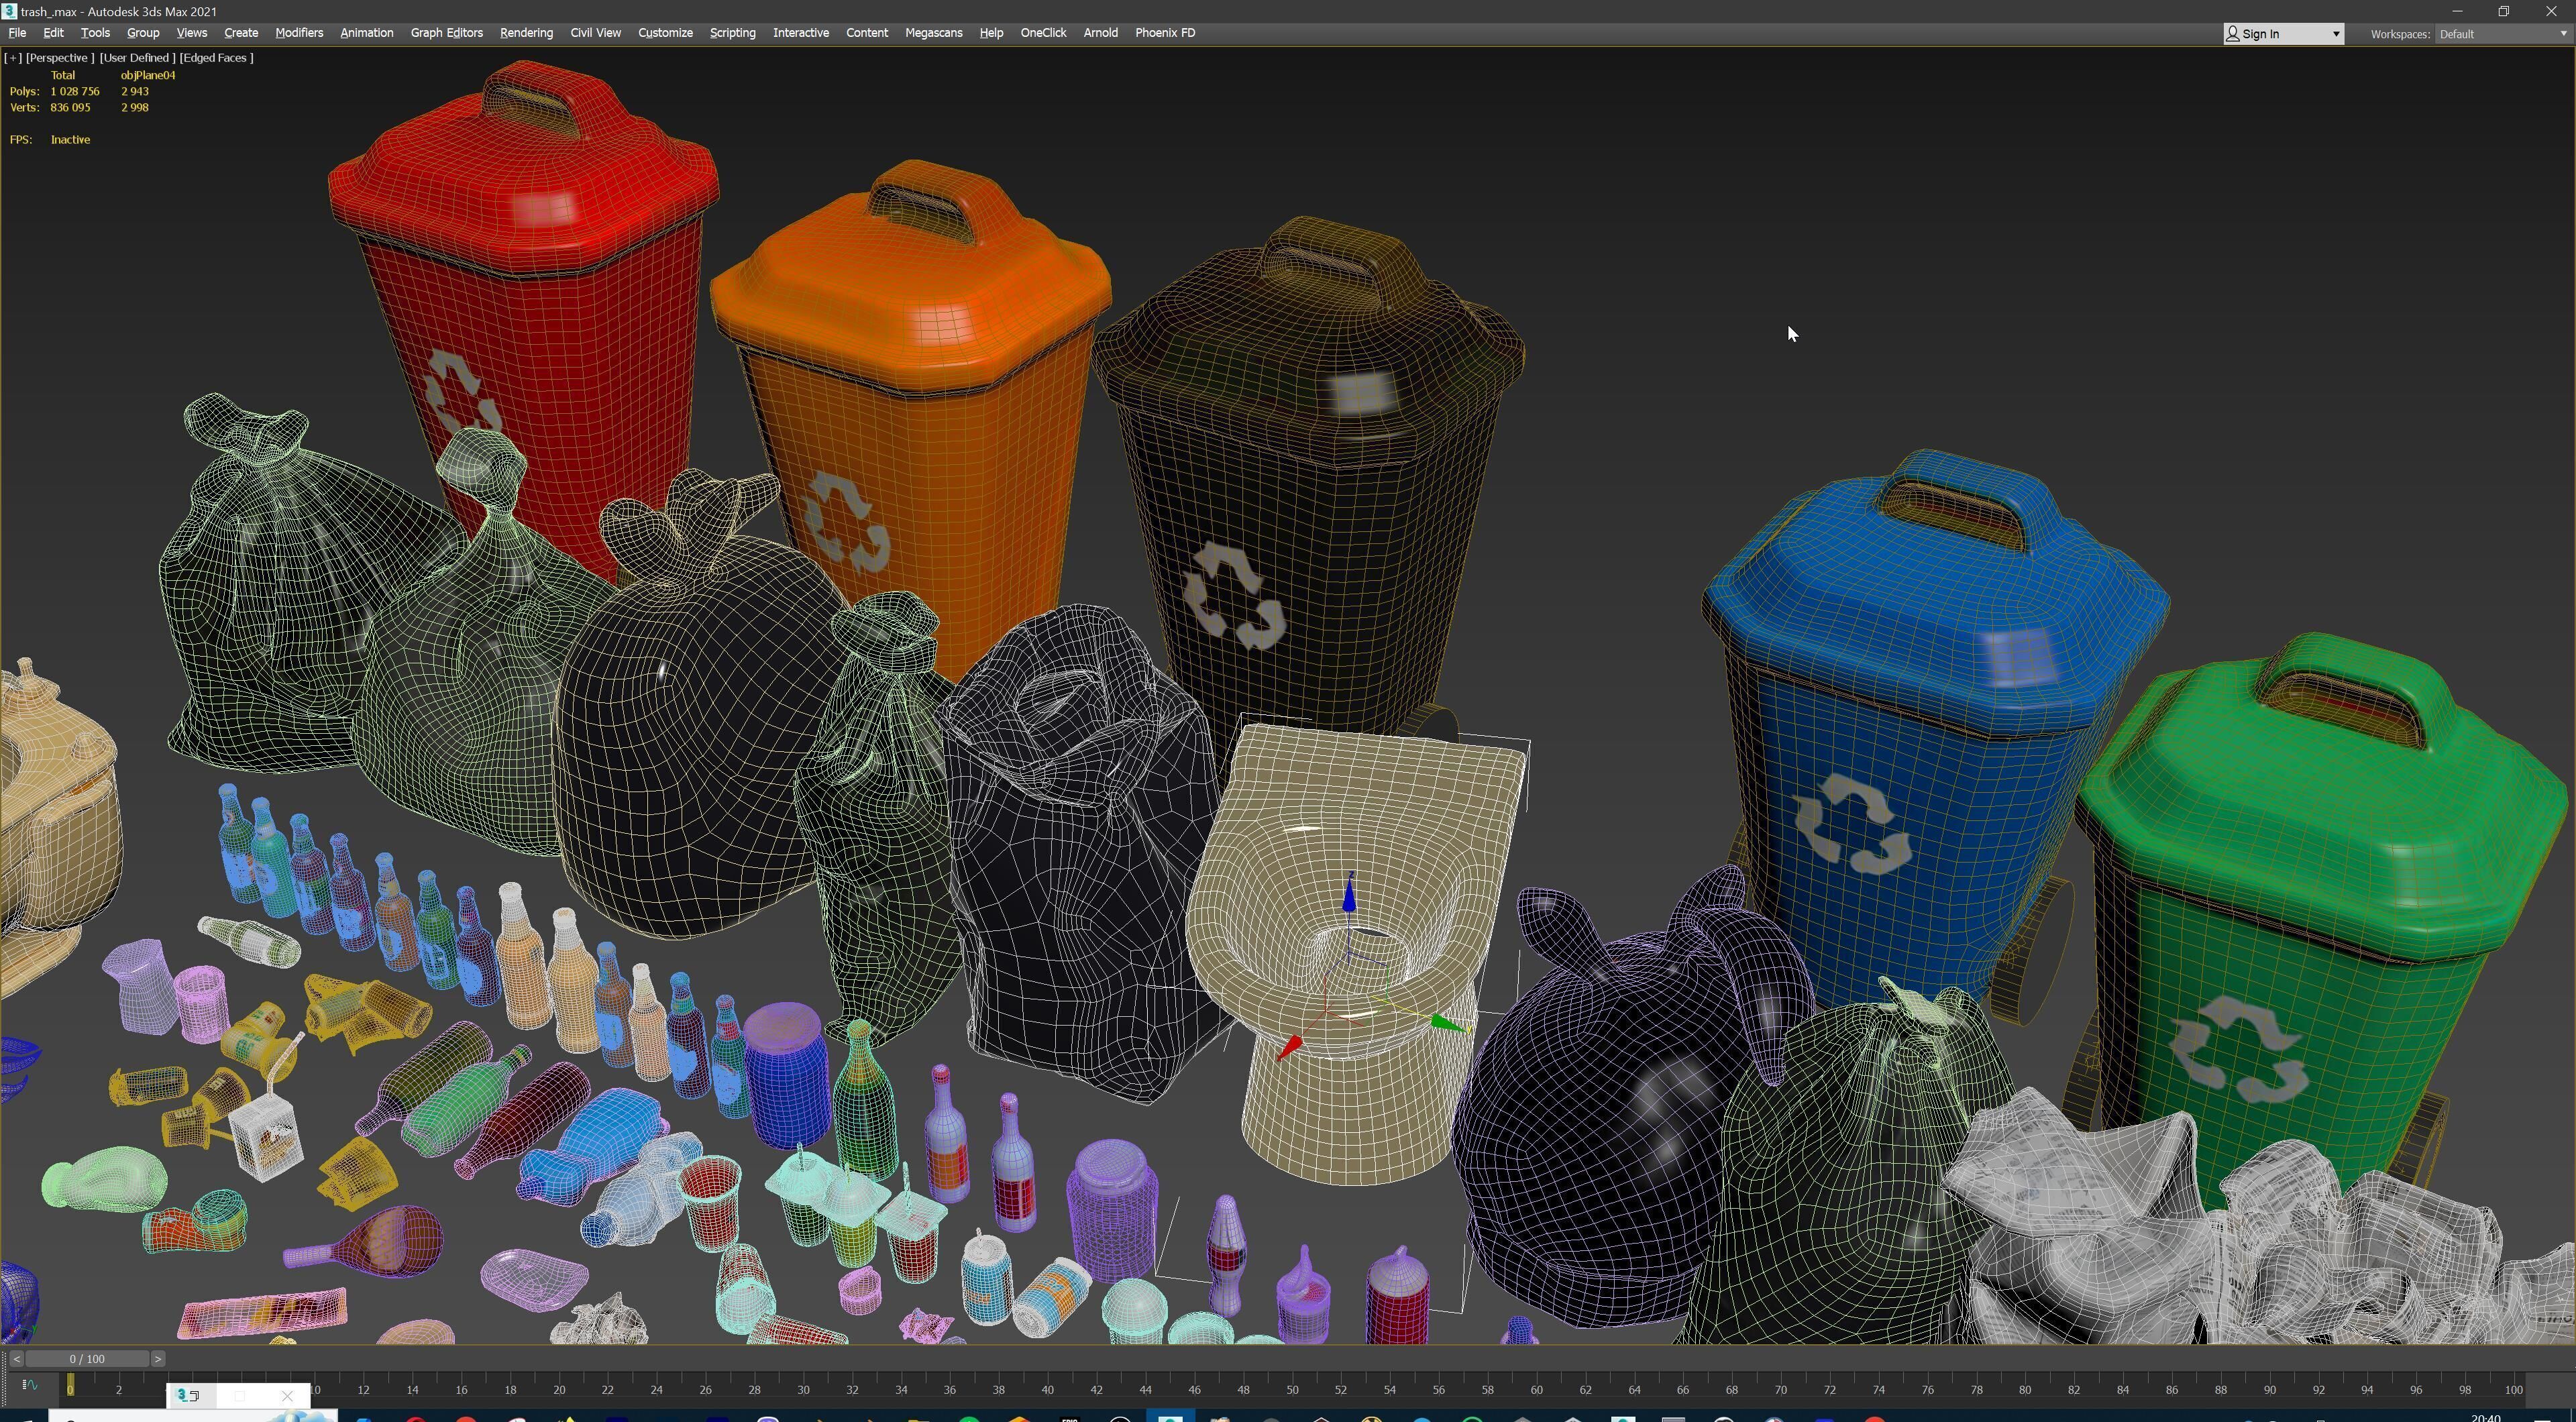2576x1422 pixels.
Task: Click the green Y-axis gizmo arrow
Action: [1446, 1023]
